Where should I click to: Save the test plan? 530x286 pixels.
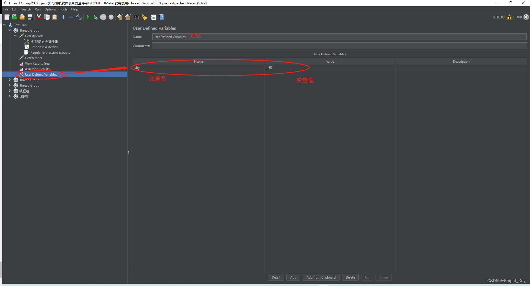click(x=30, y=17)
